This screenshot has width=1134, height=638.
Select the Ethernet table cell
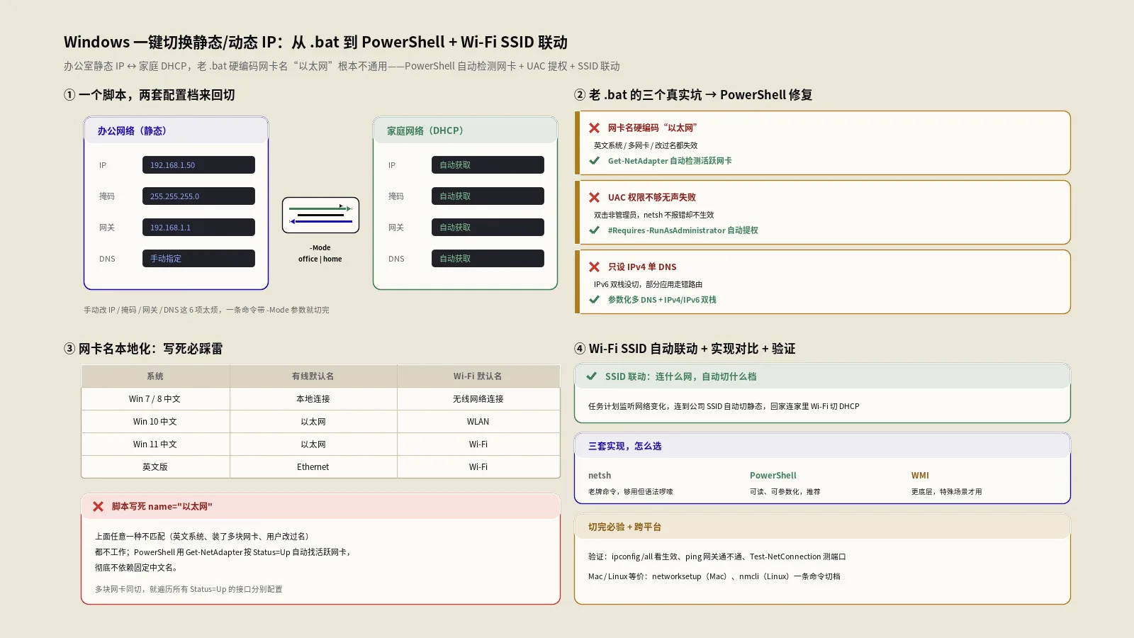point(313,467)
